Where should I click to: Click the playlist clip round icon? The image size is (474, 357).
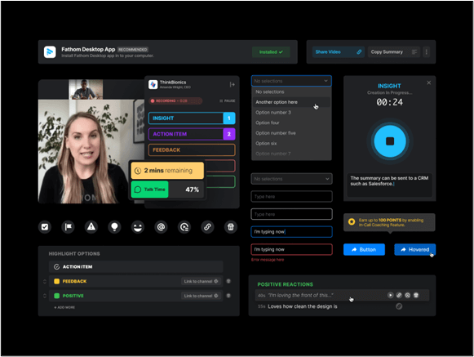(184, 227)
